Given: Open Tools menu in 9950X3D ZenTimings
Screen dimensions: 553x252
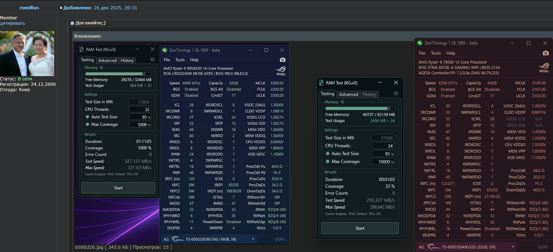Looking at the screenshot, I should click(x=180, y=60).
